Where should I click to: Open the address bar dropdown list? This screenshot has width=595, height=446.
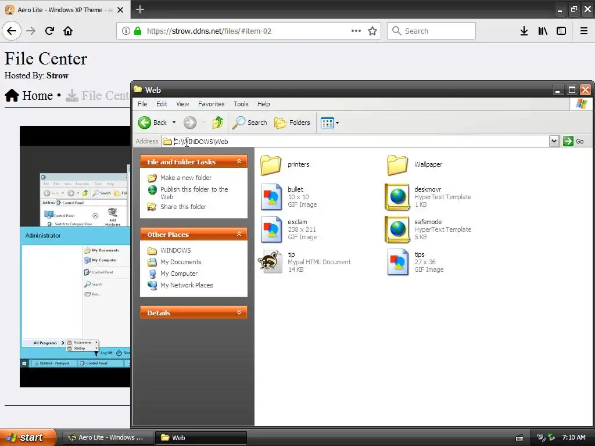click(x=554, y=141)
